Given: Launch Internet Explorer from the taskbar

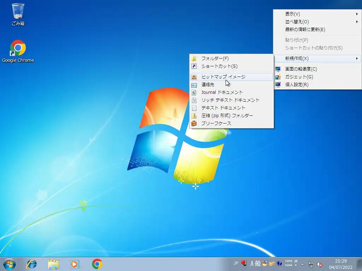Looking at the screenshot, I should pos(31,264).
